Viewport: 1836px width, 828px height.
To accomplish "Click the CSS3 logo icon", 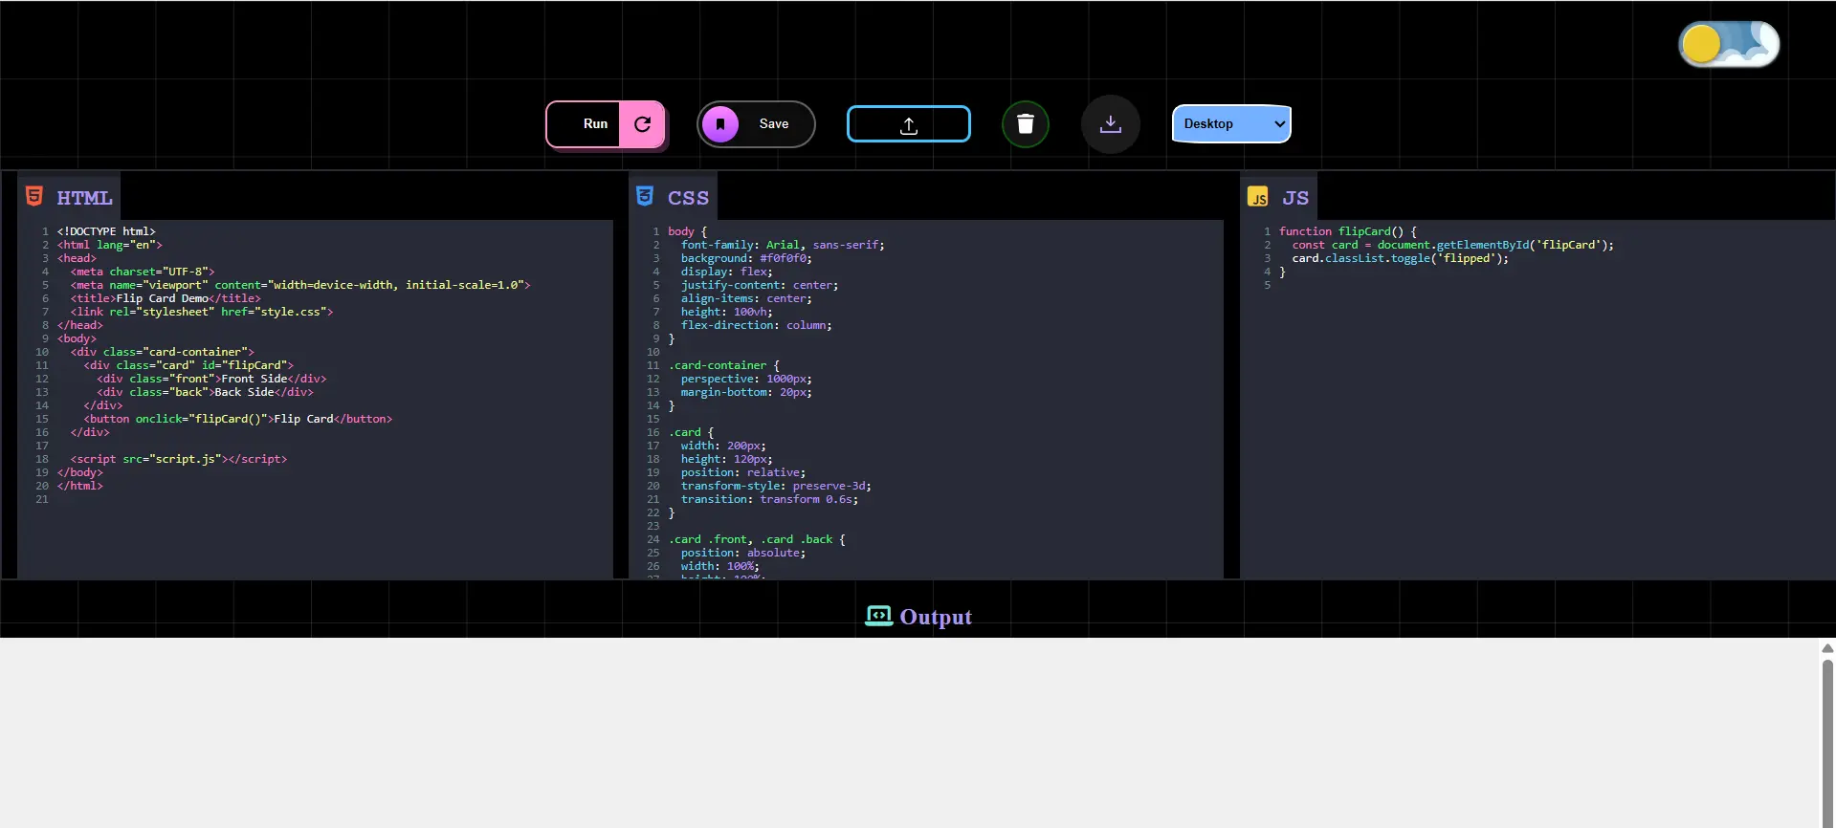I will pyautogui.click(x=645, y=196).
